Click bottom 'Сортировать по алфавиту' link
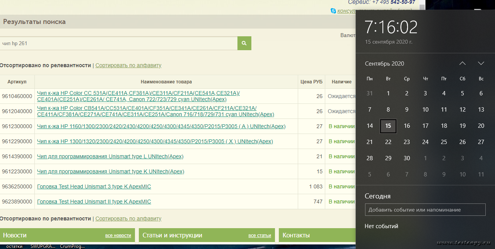495x249 pixels. tap(128, 219)
